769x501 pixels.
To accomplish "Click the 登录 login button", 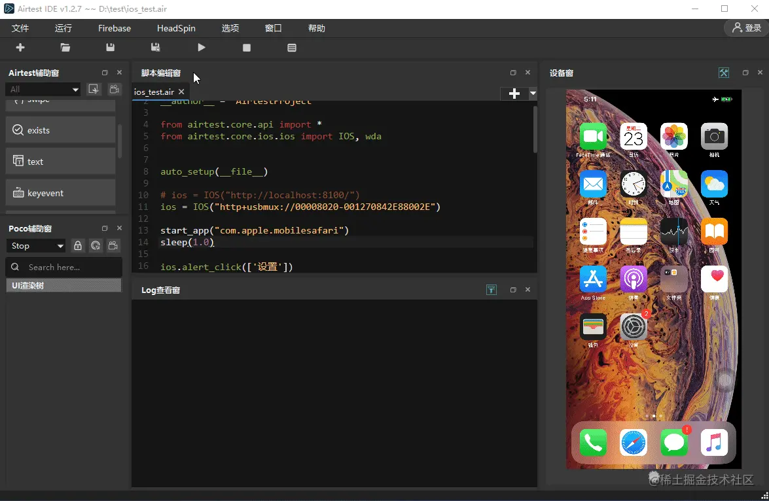I will click(x=747, y=28).
